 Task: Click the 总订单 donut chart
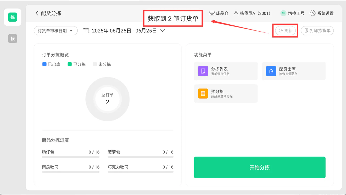pos(108,99)
